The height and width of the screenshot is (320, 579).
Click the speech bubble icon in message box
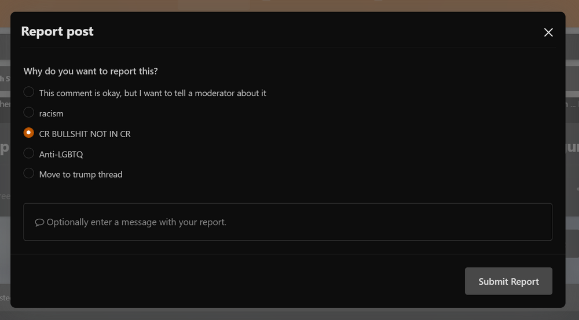pos(39,222)
